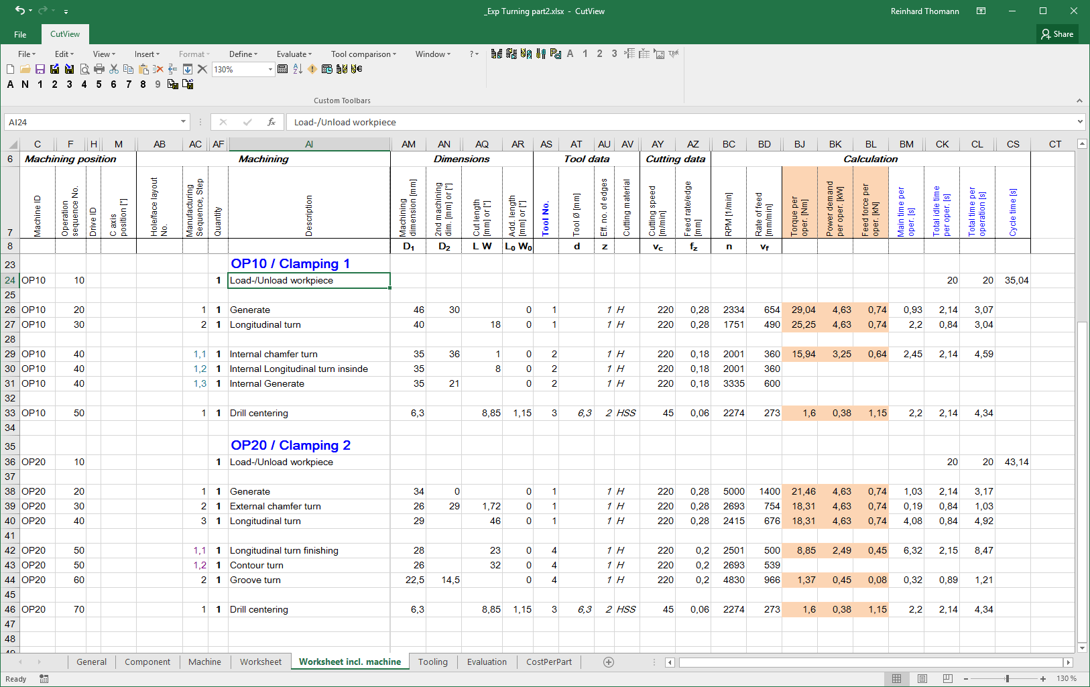This screenshot has width=1090, height=687.
Task: Click the Print icon
Action: [x=99, y=69]
